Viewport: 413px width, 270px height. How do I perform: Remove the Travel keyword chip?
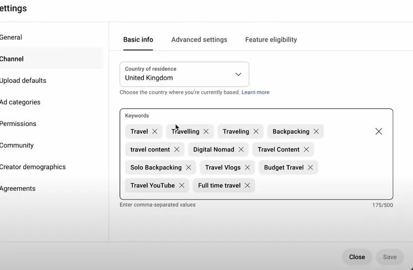coord(155,131)
